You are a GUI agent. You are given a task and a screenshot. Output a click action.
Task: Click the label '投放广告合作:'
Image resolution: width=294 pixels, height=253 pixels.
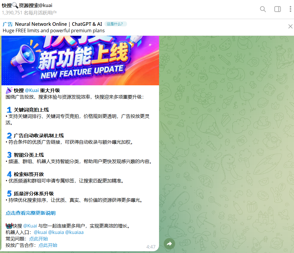[x=21, y=245]
